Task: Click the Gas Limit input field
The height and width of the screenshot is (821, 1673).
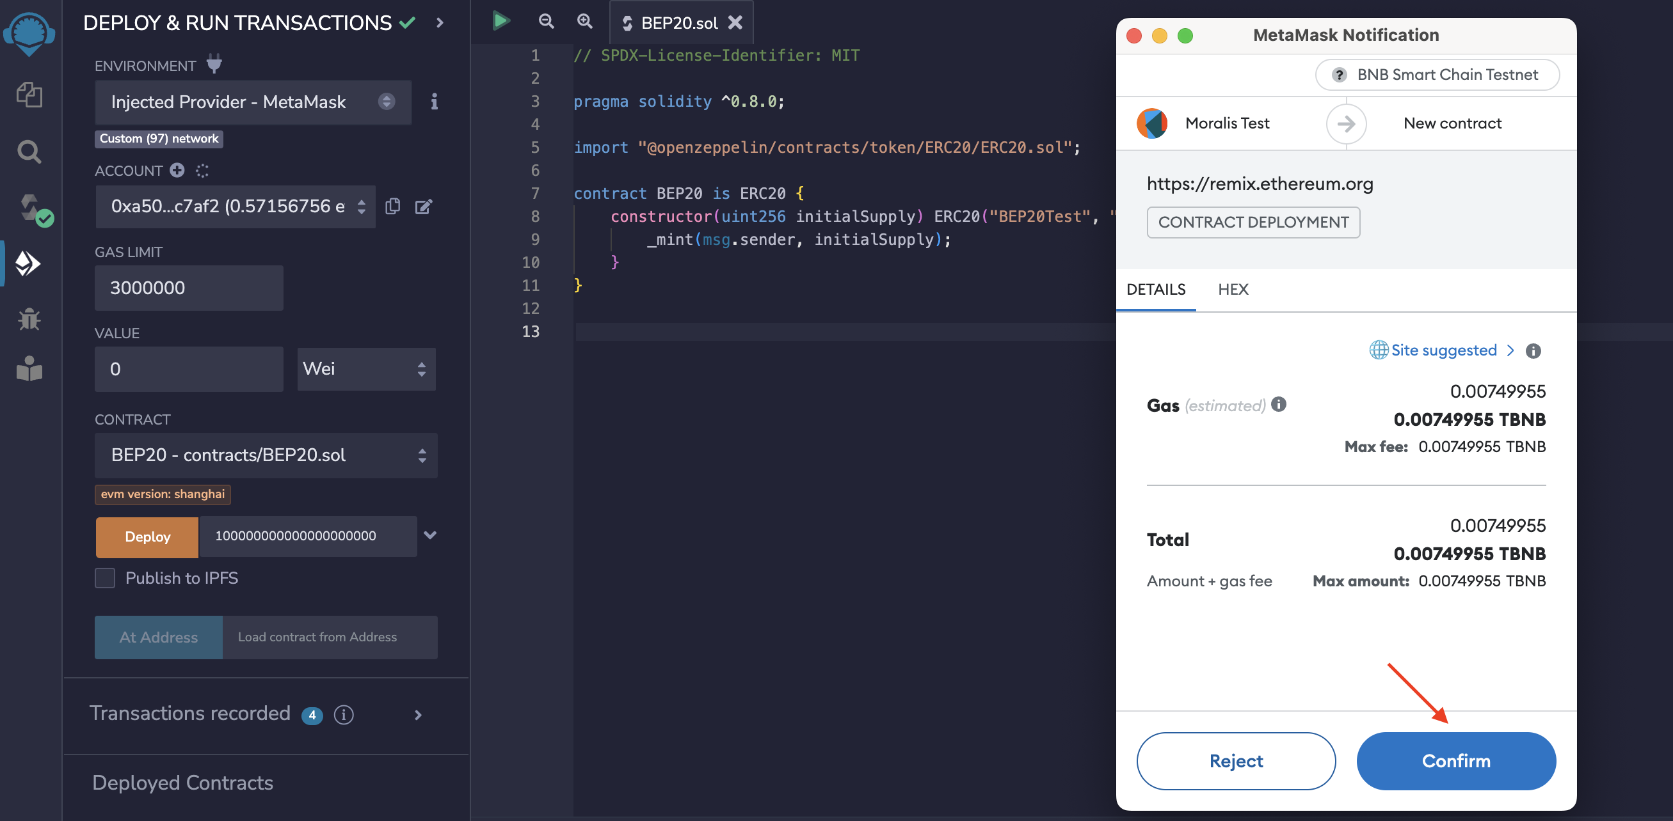Action: coord(189,288)
